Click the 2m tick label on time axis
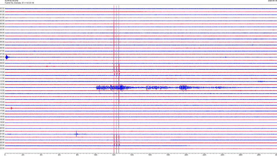 (23, 155)
